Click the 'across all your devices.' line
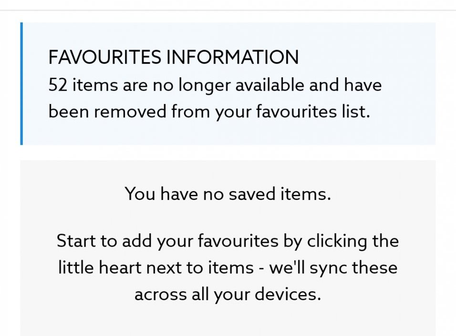Viewport: 456px width, 336px height. [228, 294]
